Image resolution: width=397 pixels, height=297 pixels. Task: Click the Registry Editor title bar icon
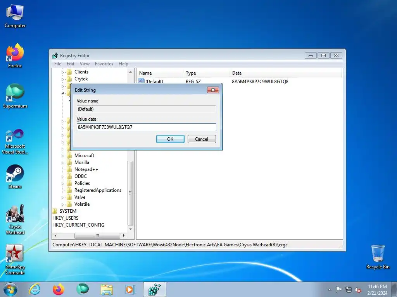click(55, 56)
